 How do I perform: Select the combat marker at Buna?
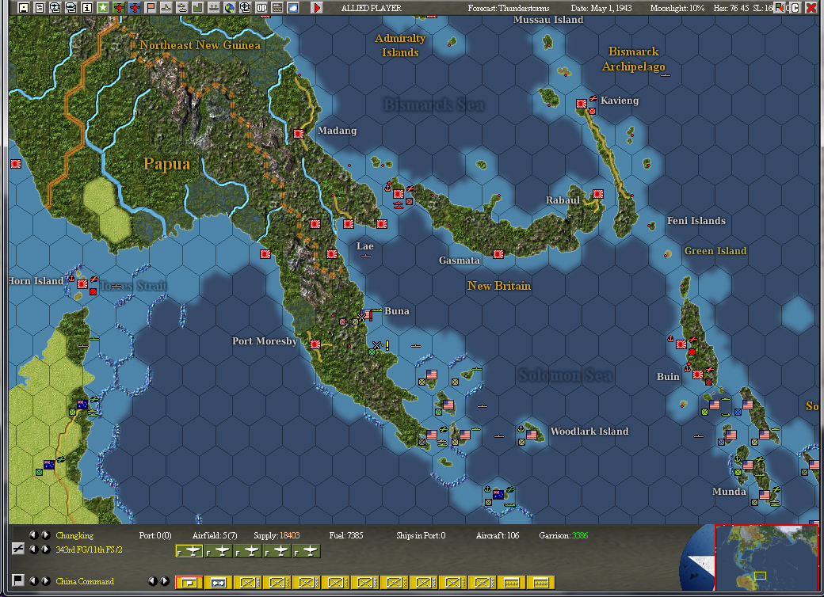[x=363, y=317]
